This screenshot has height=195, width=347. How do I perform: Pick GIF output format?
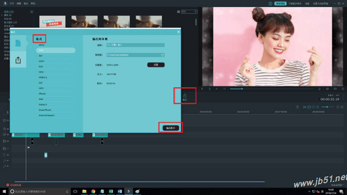tap(41, 83)
